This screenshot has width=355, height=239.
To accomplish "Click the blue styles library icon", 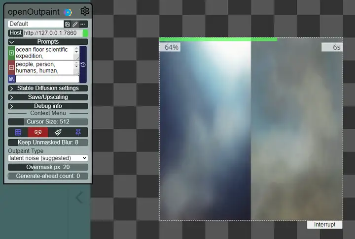I will click(11, 79).
